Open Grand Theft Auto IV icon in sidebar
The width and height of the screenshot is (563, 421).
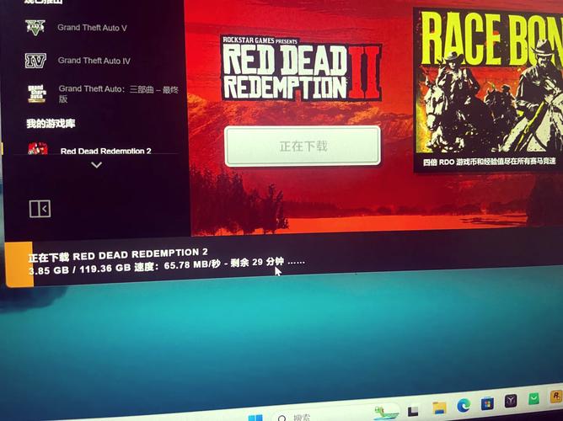pos(35,61)
